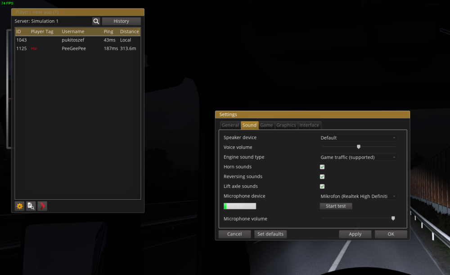The height and width of the screenshot is (275, 450).
Task: Click the document search icon
Action: [x=31, y=206]
